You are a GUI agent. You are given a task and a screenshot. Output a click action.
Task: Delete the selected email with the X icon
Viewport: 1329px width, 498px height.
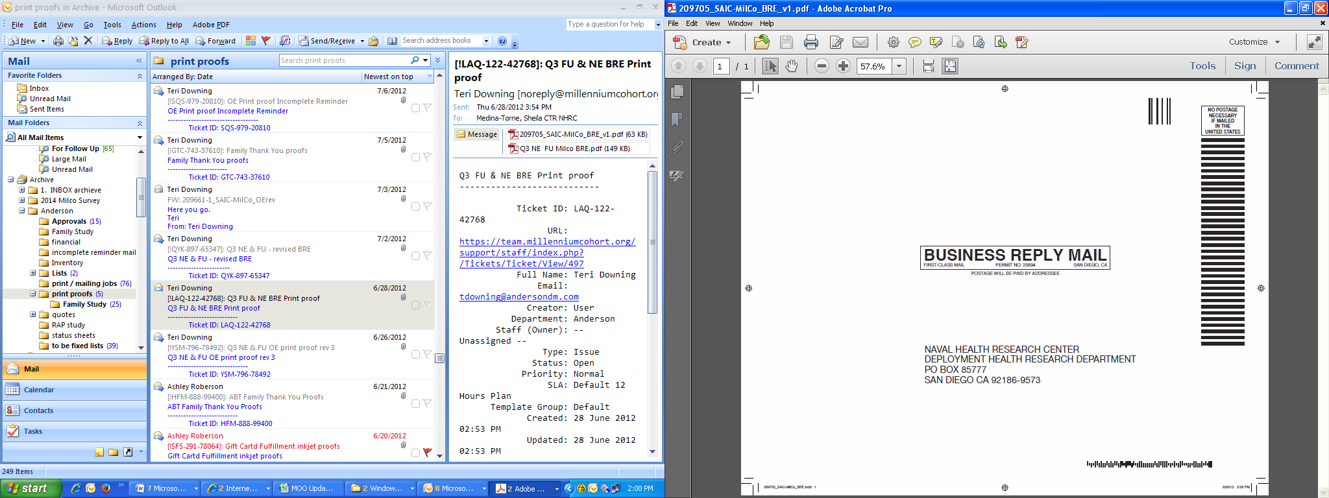[88, 41]
